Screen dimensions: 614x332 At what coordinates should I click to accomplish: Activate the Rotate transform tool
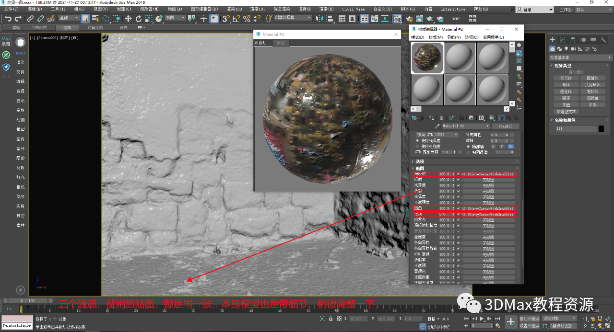point(139,19)
